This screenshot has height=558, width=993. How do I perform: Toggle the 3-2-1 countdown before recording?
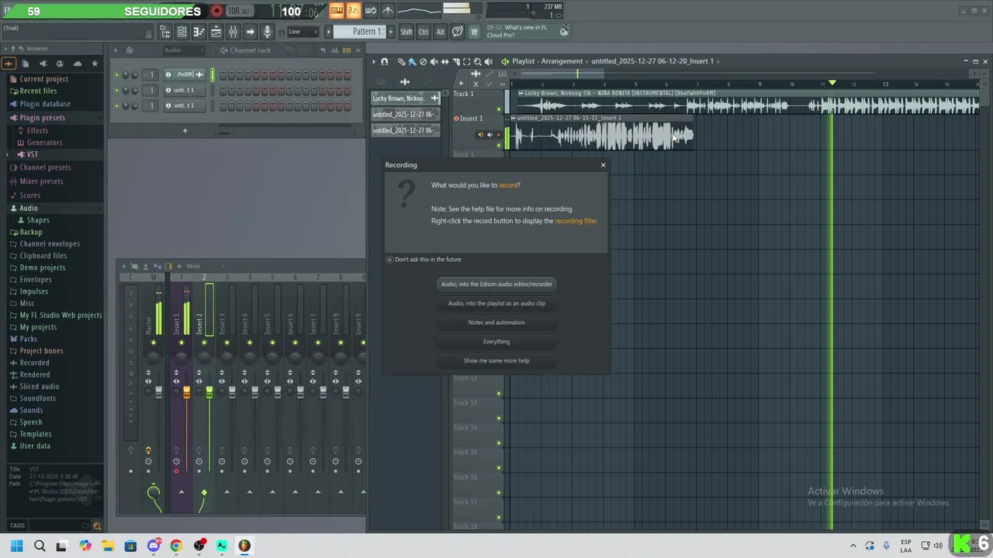(x=353, y=10)
